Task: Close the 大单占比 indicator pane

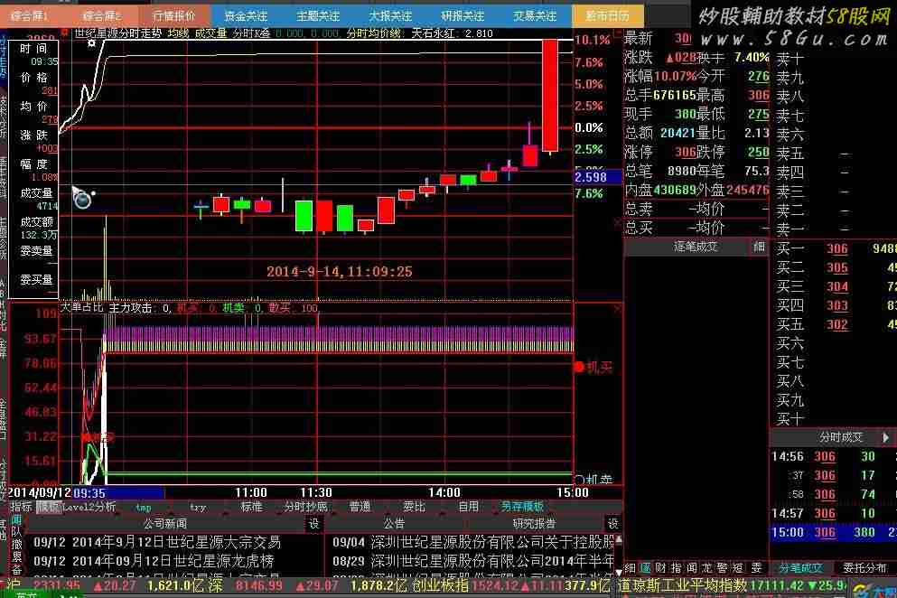Action: pos(617,308)
